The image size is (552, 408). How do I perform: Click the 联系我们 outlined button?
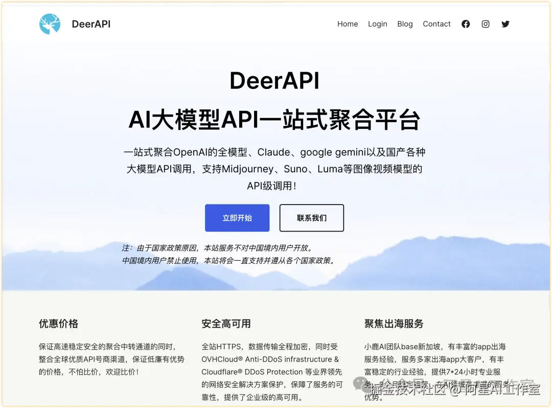(x=312, y=218)
